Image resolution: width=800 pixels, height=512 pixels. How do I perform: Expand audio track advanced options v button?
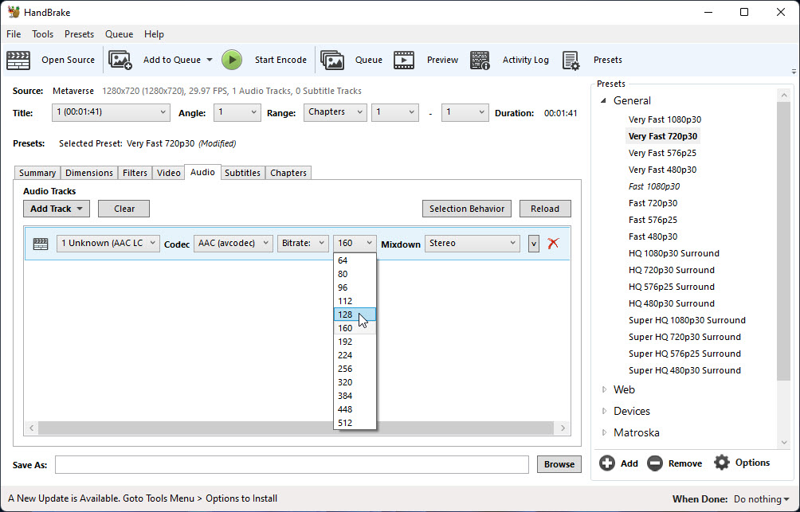click(x=534, y=244)
